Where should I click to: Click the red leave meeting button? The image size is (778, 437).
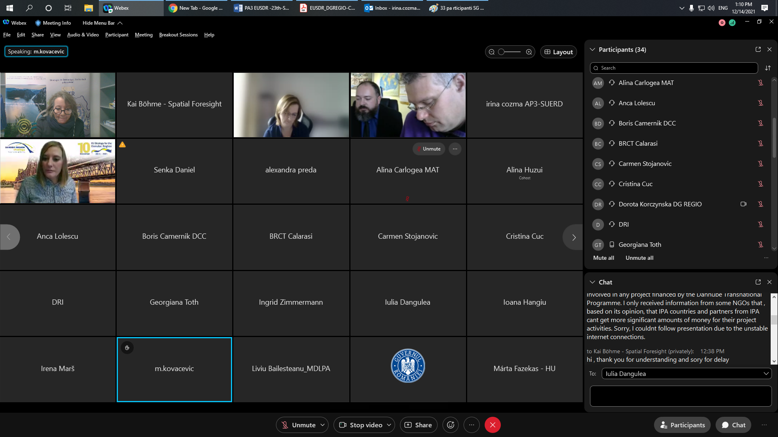tap(492, 425)
